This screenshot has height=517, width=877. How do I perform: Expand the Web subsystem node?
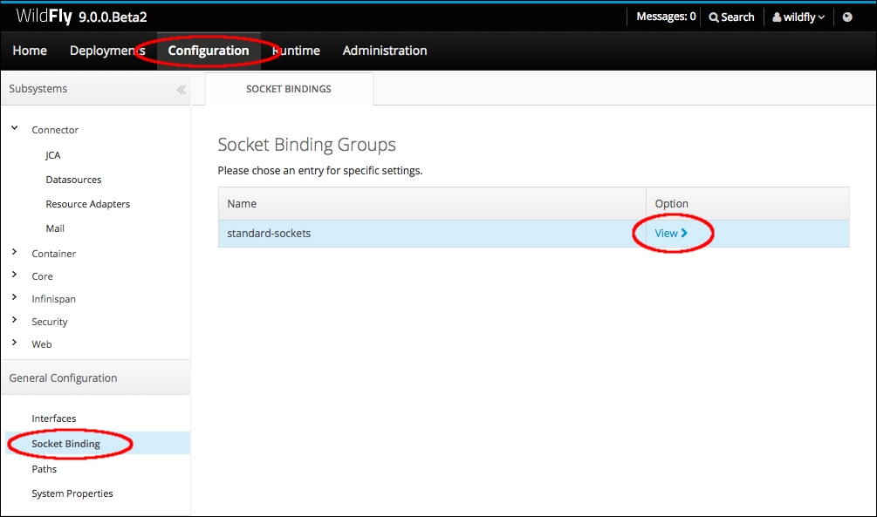coord(15,344)
